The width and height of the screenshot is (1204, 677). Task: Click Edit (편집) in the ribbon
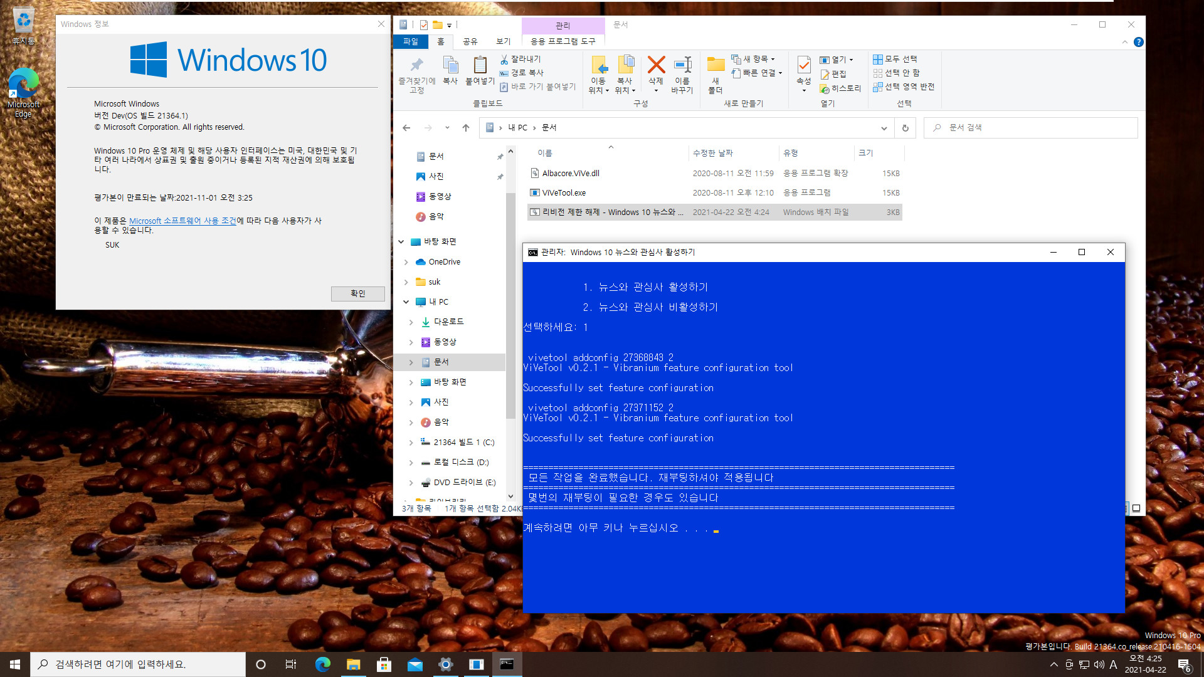point(833,74)
